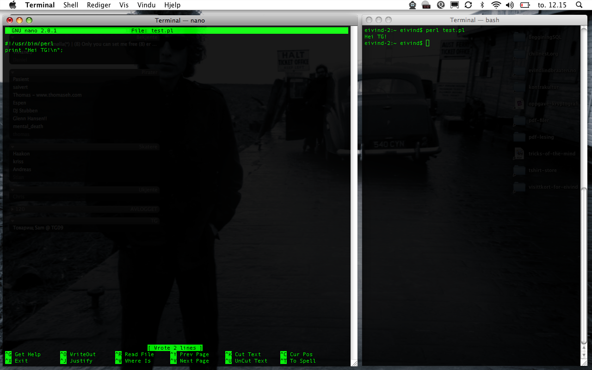592x370 pixels.
Task: Open the Apple menu
Action: 12,5
